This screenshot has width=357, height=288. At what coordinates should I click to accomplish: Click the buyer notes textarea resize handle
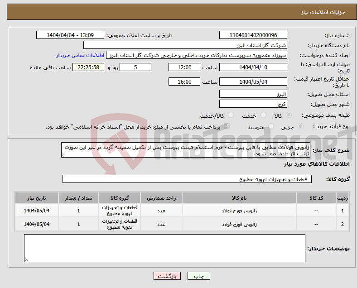pyautogui.click(x=26, y=259)
